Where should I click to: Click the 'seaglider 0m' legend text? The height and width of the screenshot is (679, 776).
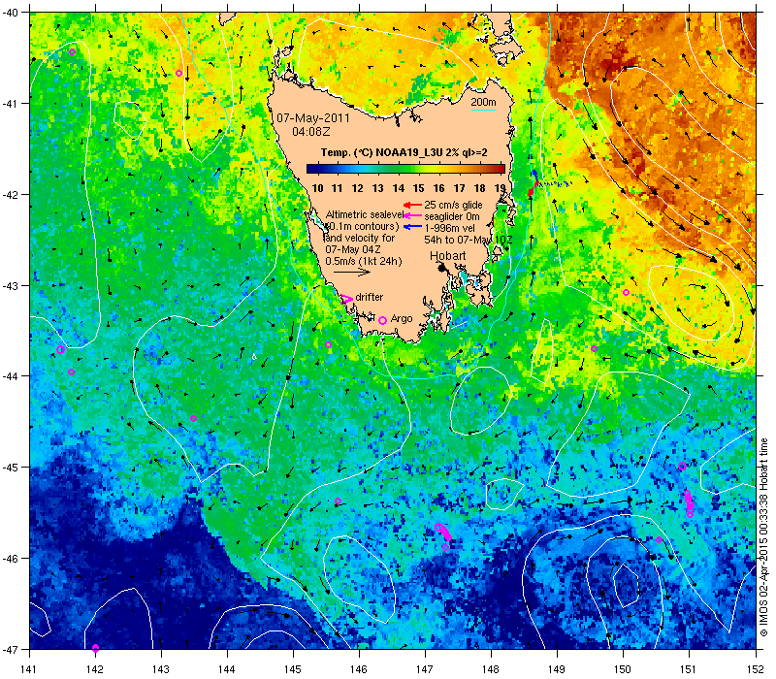click(x=452, y=216)
